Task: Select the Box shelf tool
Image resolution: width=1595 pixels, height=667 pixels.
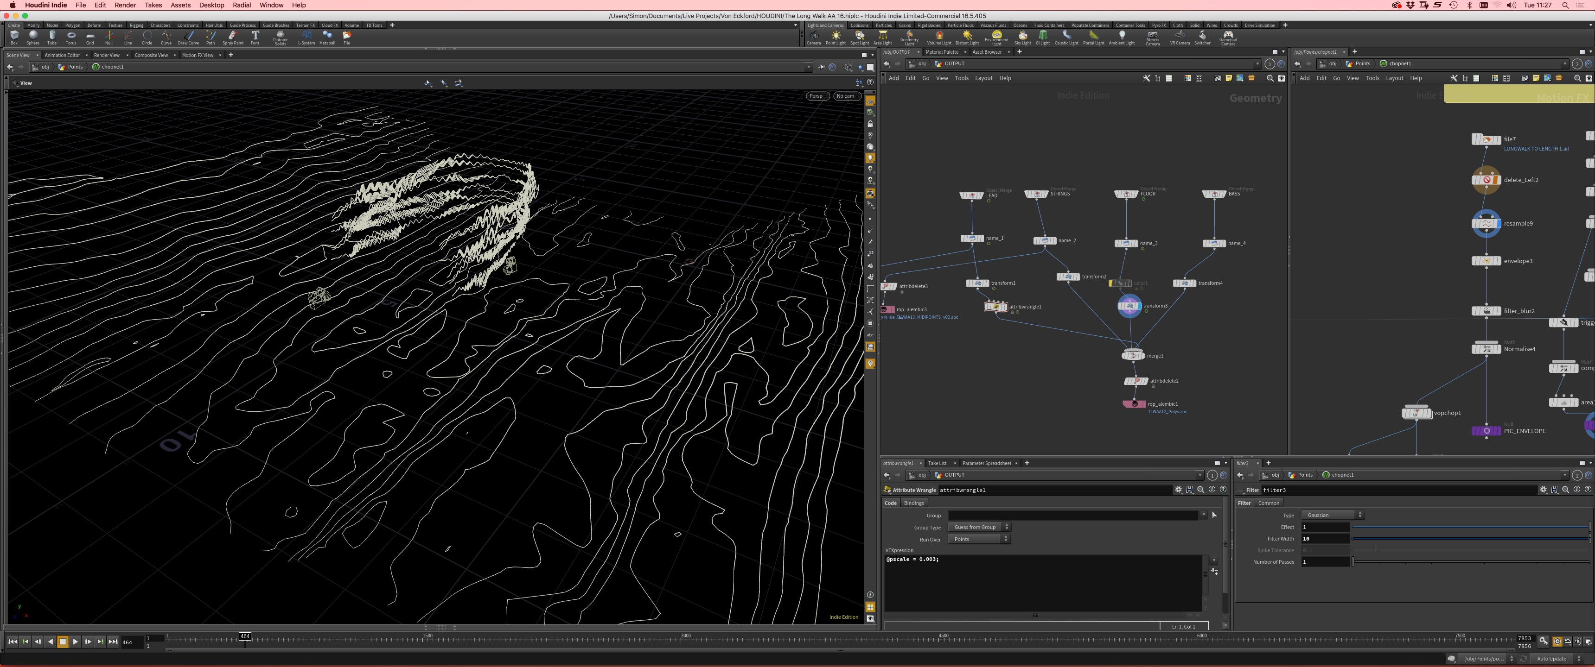Action: (x=13, y=38)
